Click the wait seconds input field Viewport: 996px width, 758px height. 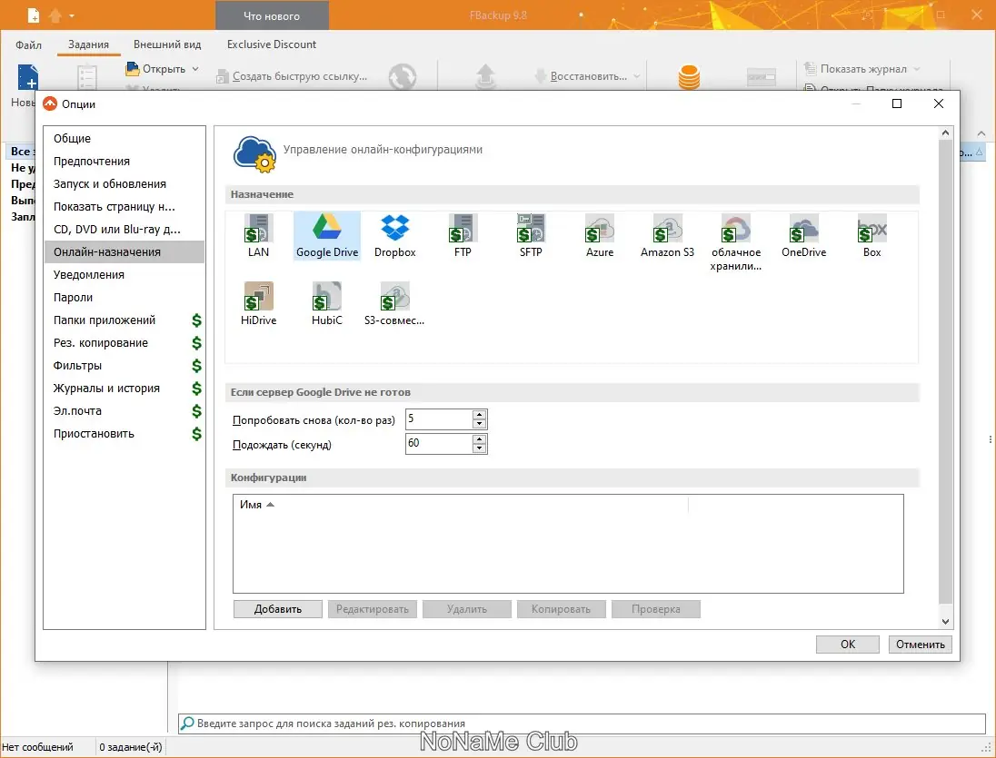pos(440,443)
